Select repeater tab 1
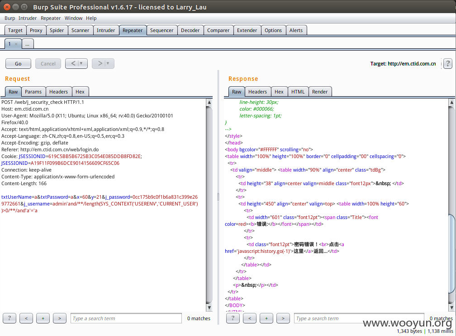This screenshot has width=456, height=336. [9, 44]
